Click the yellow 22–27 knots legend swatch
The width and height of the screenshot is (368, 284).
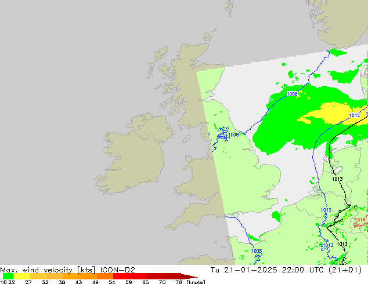pos(21,276)
